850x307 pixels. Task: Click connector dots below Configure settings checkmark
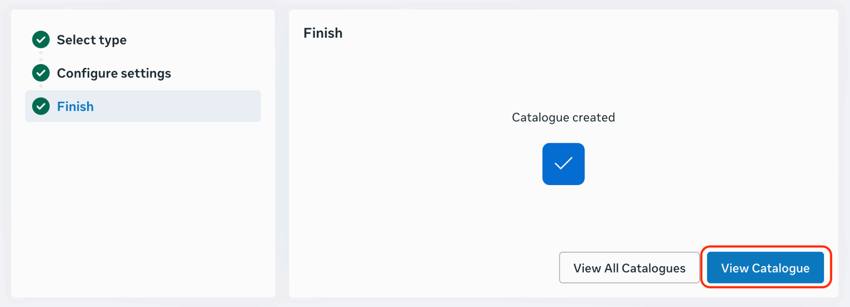(x=41, y=86)
